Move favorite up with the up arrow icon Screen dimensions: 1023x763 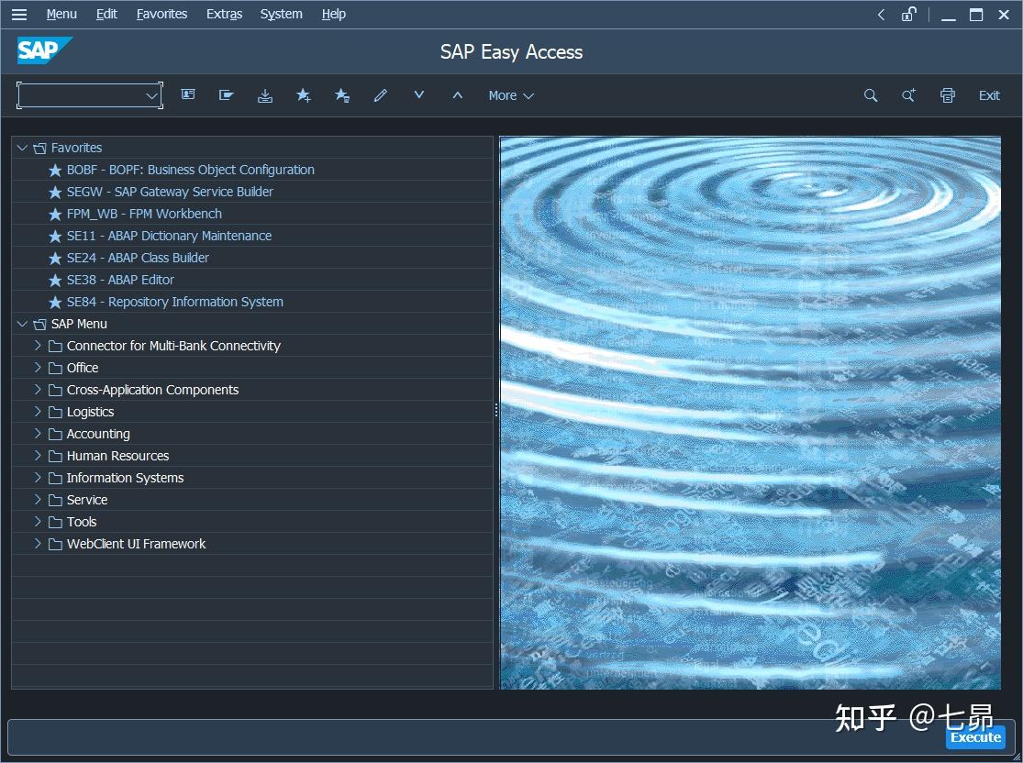tap(457, 95)
